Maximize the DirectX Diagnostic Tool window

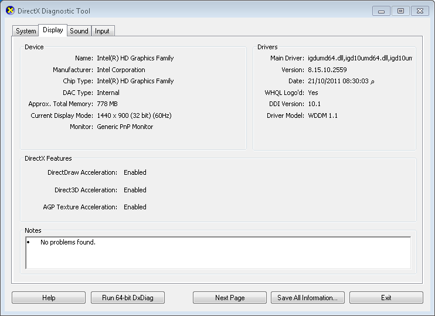[400, 11]
